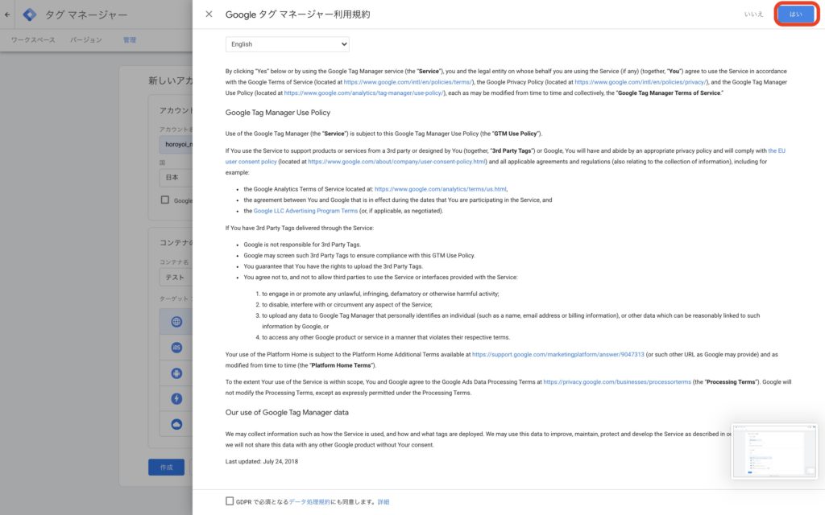Open the Google Terms of Service policies/terms URL
This screenshot has height=515, width=825.
click(408, 82)
